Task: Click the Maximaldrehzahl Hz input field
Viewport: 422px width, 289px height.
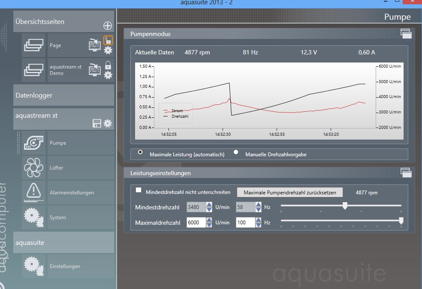Action: 245,223
